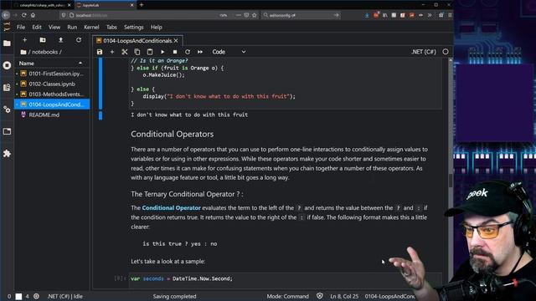Insert a cell below with the plus icon
536x301 pixels.
(111, 52)
